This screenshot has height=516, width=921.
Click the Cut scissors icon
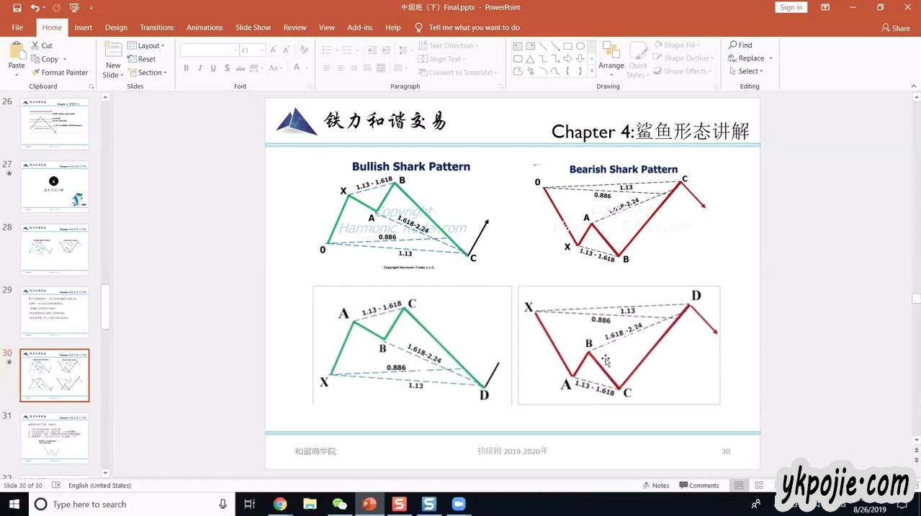point(35,45)
